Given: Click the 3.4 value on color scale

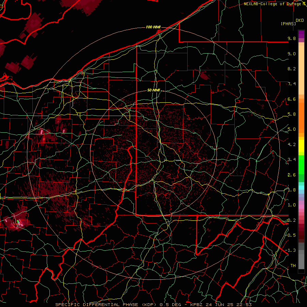Looking at the screenshot, I should coord(292,160).
